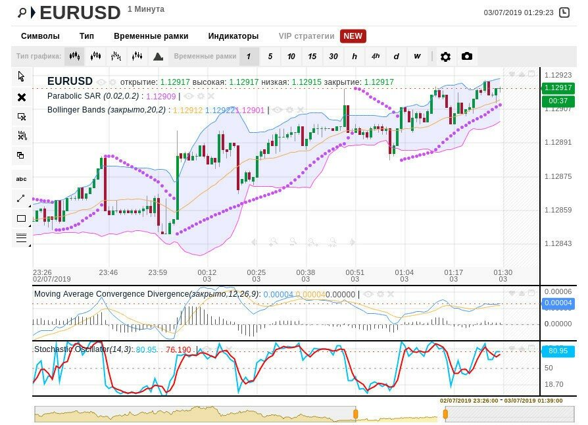Toggle visibility of Parabolic SAR indicator
588x425 pixels.
(189, 96)
